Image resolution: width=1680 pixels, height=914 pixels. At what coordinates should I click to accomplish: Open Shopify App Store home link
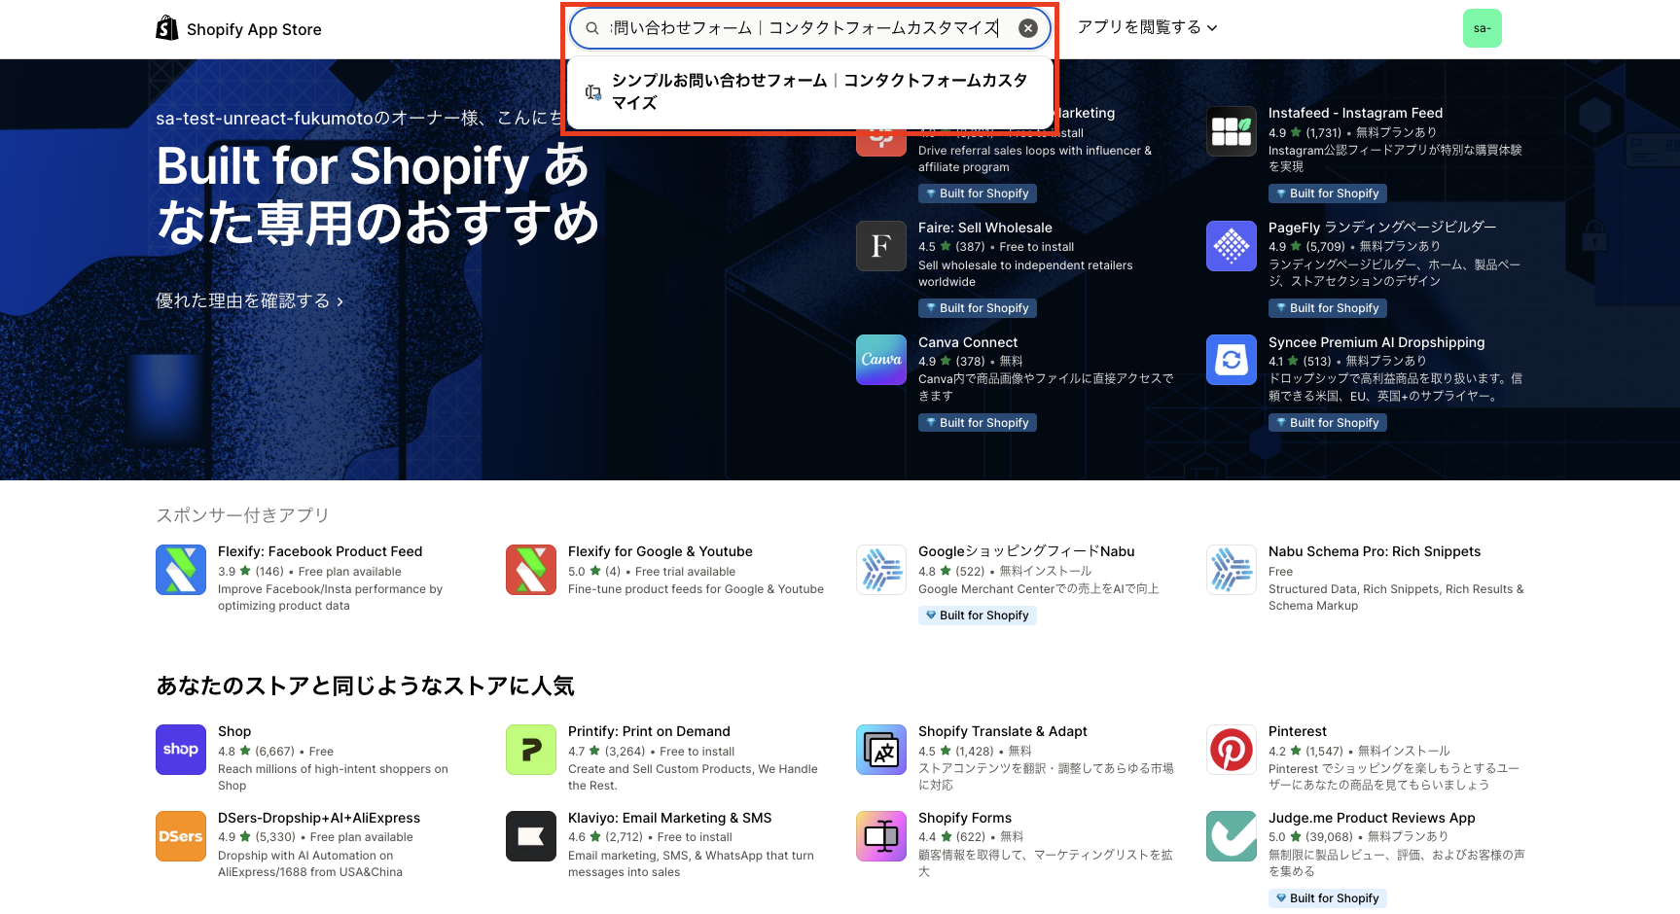tap(238, 29)
